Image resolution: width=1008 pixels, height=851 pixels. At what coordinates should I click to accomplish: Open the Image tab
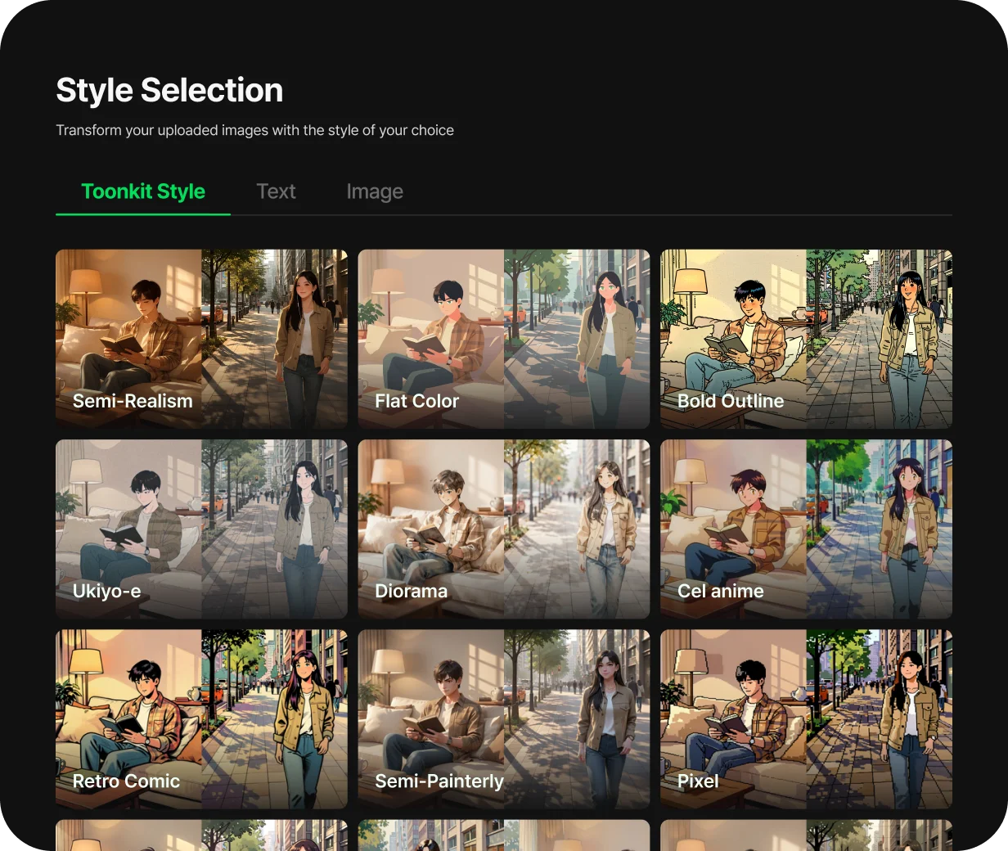tap(375, 191)
